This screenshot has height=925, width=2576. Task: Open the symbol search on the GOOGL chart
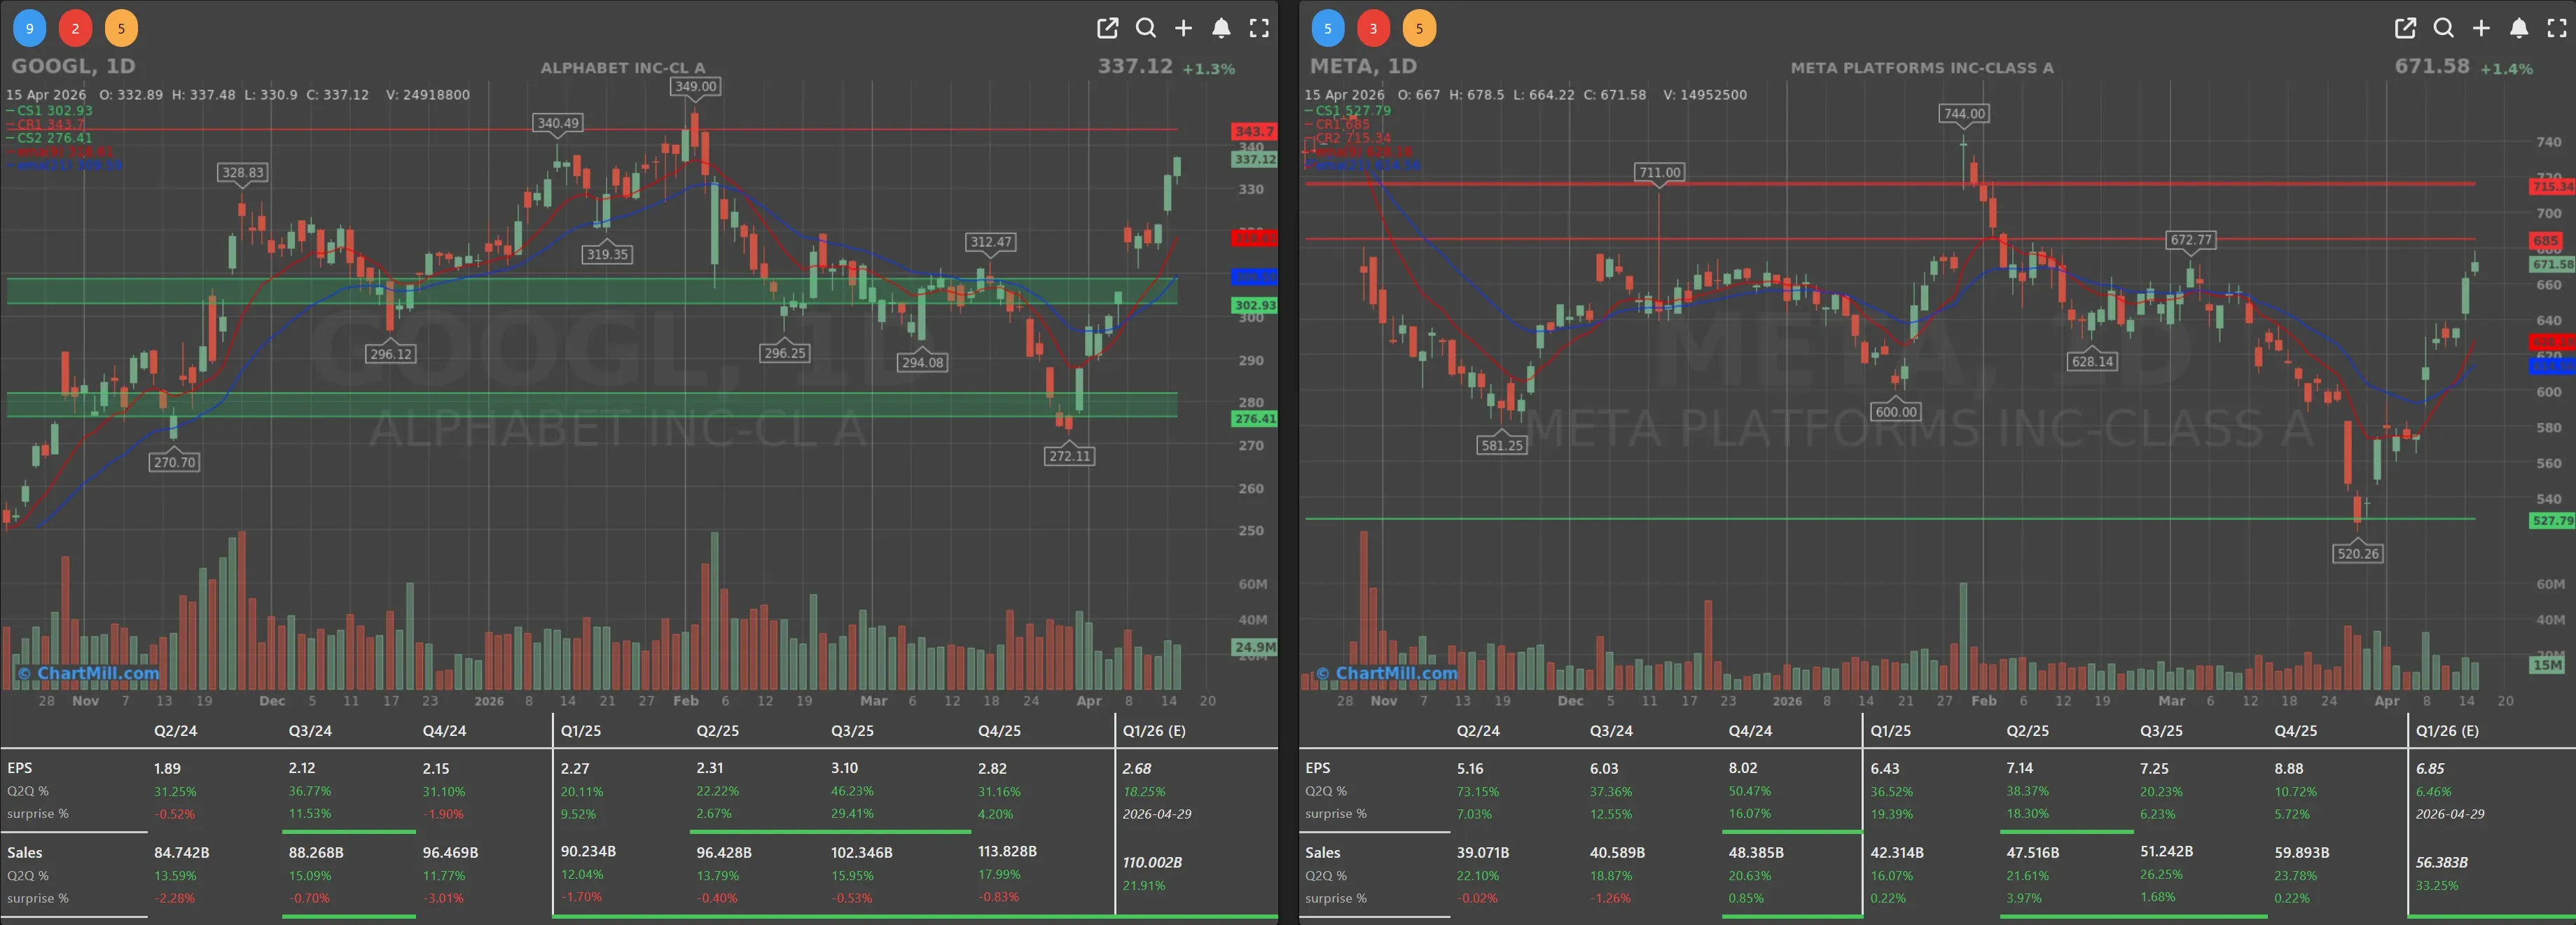click(x=1146, y=28)
